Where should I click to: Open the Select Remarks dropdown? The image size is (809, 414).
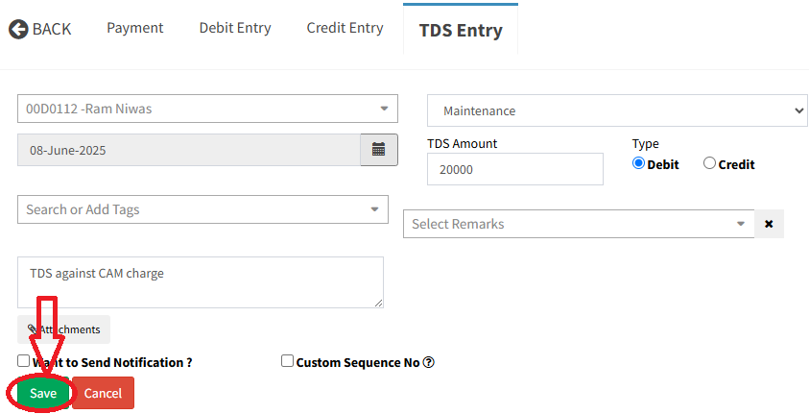tap(579, 224)
